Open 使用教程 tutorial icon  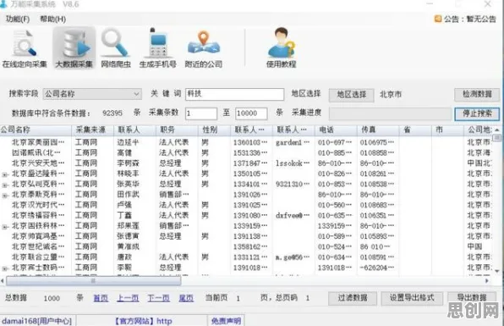(282, 48)
